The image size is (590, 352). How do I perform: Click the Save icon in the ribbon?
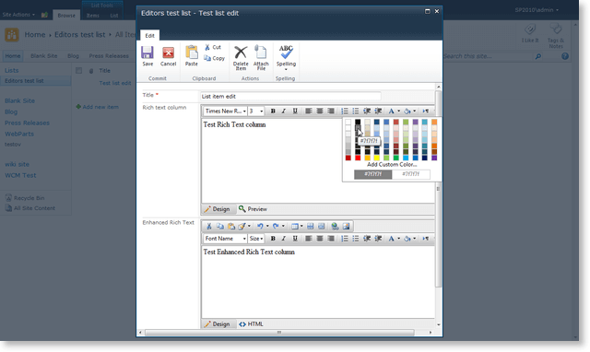click(147, 56)
